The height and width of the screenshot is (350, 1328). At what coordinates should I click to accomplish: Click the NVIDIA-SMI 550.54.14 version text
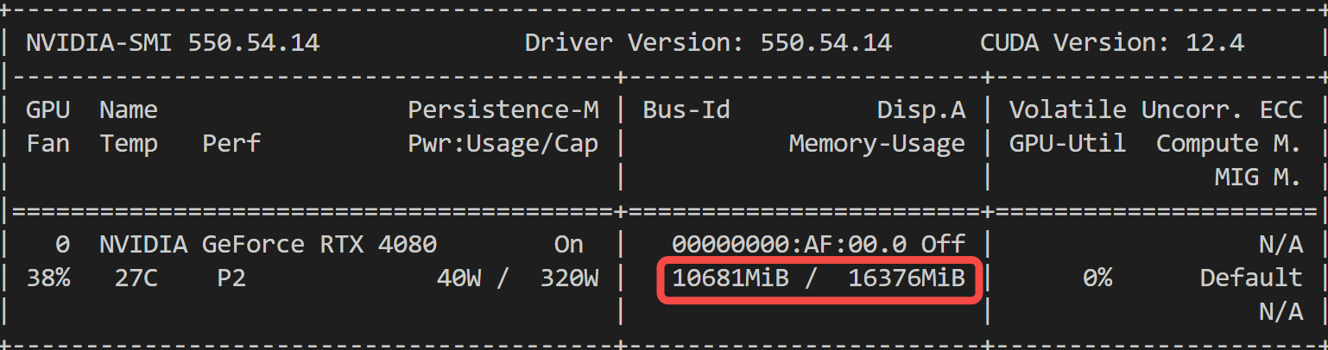(x=173, y=42)
